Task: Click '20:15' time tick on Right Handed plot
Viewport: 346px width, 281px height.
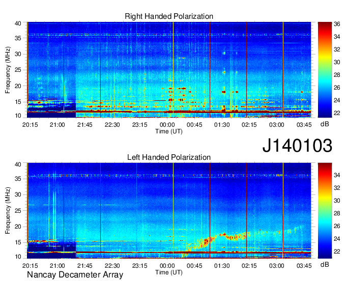Action: tap(30, 125)
